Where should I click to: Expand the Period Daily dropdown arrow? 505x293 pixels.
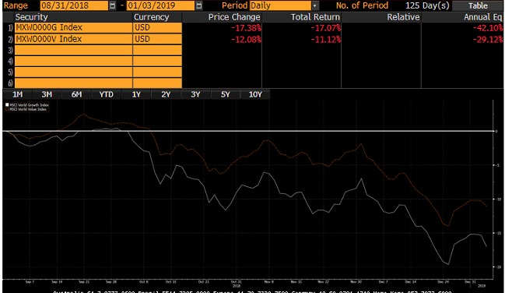point(315,5)
